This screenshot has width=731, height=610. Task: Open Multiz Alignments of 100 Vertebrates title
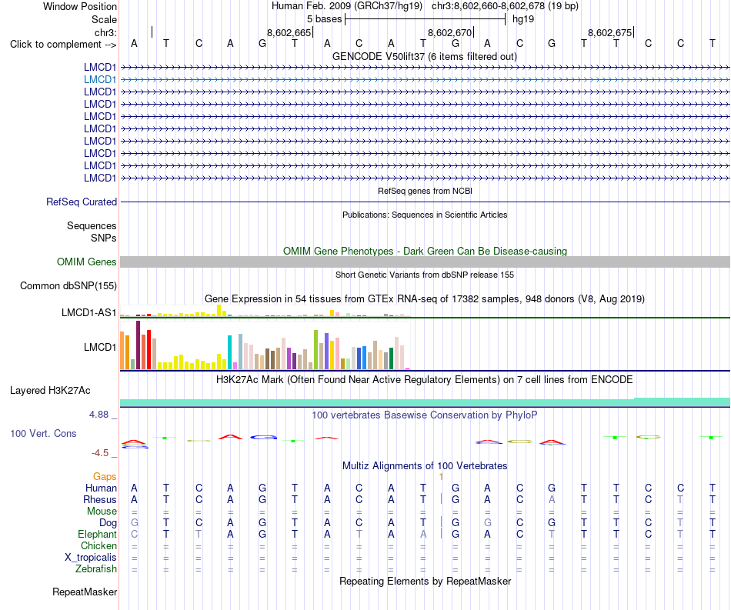[425, 465]
